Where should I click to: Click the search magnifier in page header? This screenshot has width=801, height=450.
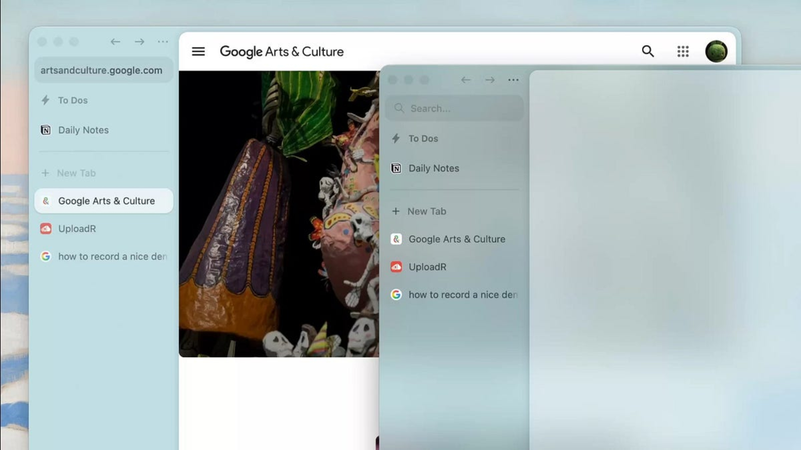click(x=648, y=51)
